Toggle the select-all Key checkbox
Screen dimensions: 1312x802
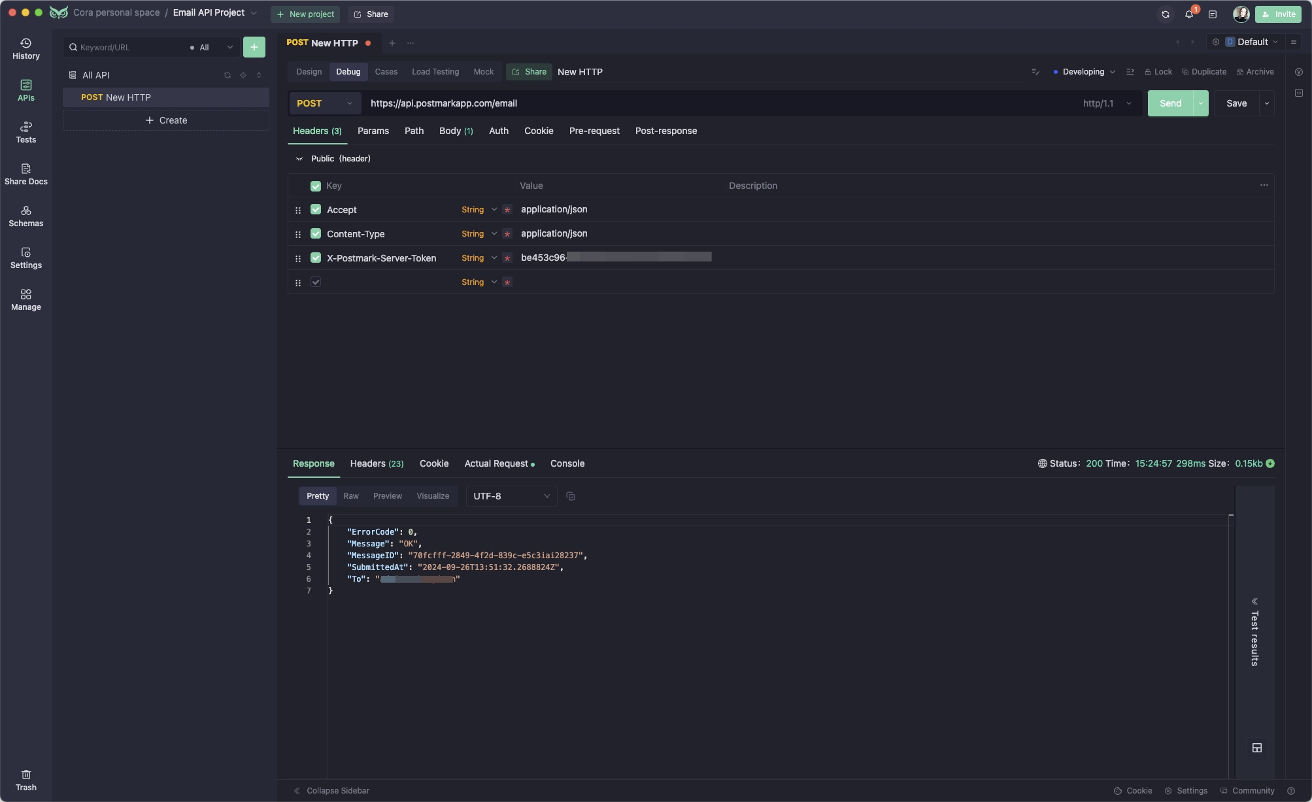click(316, 186)
